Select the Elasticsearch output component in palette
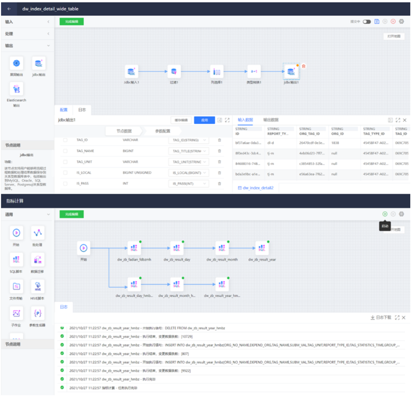This screenshot has height=399, width=412. click(17, 90)
